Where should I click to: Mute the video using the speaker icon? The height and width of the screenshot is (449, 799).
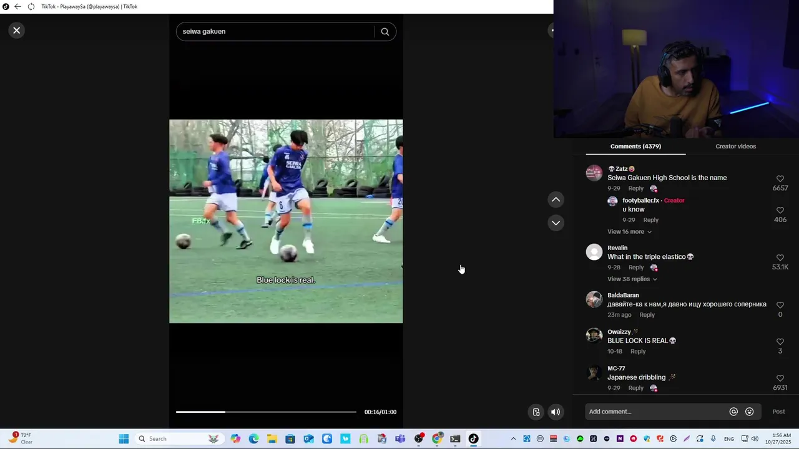[556, 412]
